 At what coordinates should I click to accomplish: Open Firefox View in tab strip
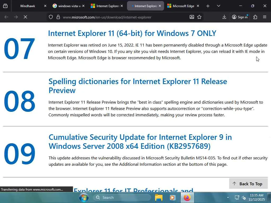[x=5, y=6]
